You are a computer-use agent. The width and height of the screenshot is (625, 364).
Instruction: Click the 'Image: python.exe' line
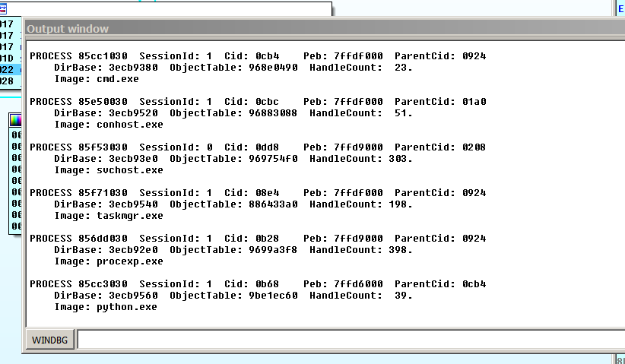[106, 307]
